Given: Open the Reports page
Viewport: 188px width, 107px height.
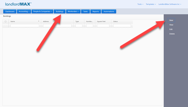Looking at the screenshot, I should [95, 11].
